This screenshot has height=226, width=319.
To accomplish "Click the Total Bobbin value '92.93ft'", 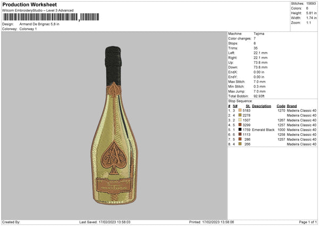I will (x=259, y=96).
